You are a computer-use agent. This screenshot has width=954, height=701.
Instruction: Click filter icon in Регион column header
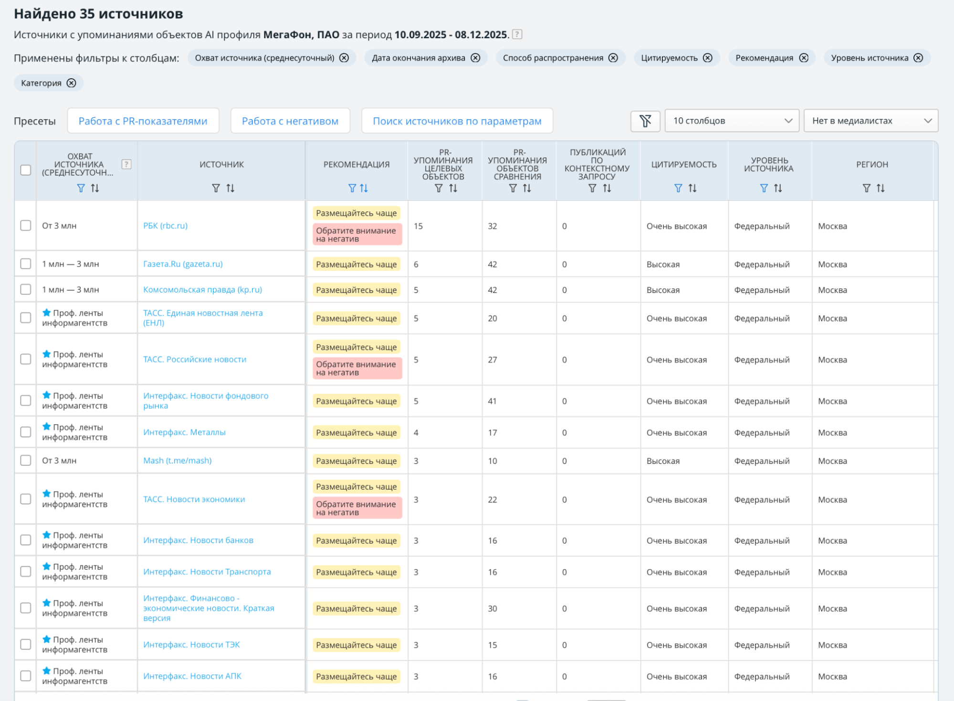[866, 188]
